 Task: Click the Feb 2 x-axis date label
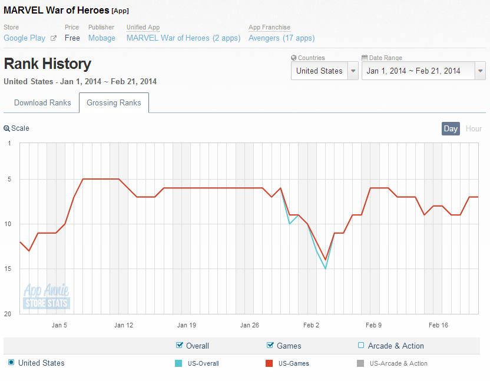pos(311,325)
